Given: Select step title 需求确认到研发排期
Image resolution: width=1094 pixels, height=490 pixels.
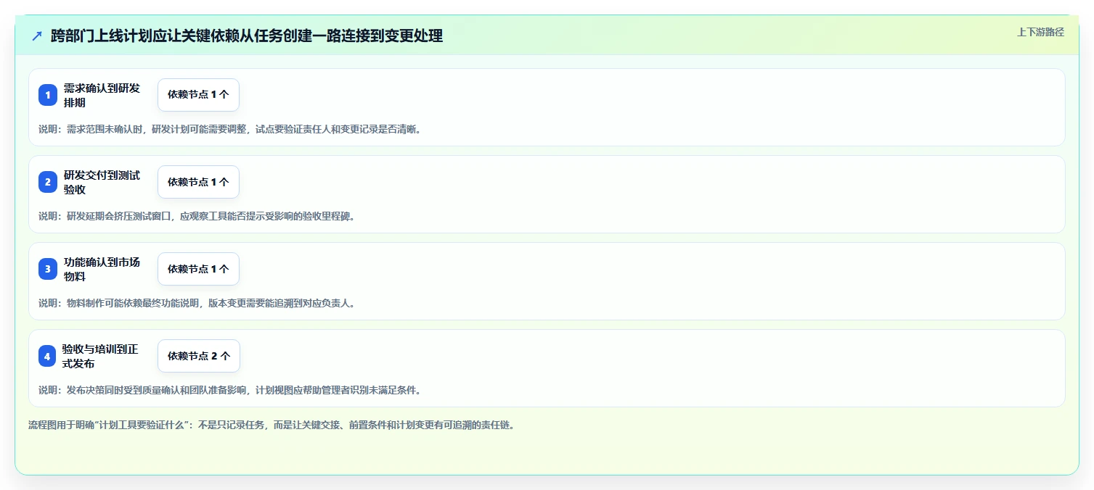Looking at the screenshot, I should (102, 95).
